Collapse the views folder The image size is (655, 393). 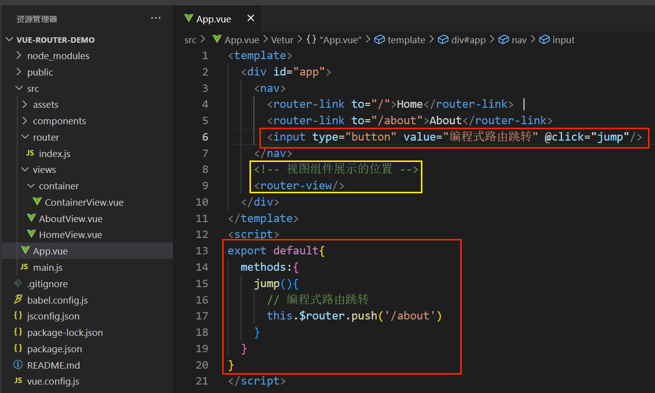pyautogui.click(x=25, y=169)
